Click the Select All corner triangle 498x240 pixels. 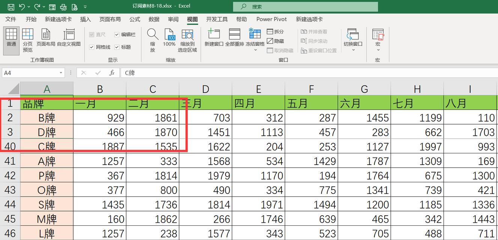14,89
